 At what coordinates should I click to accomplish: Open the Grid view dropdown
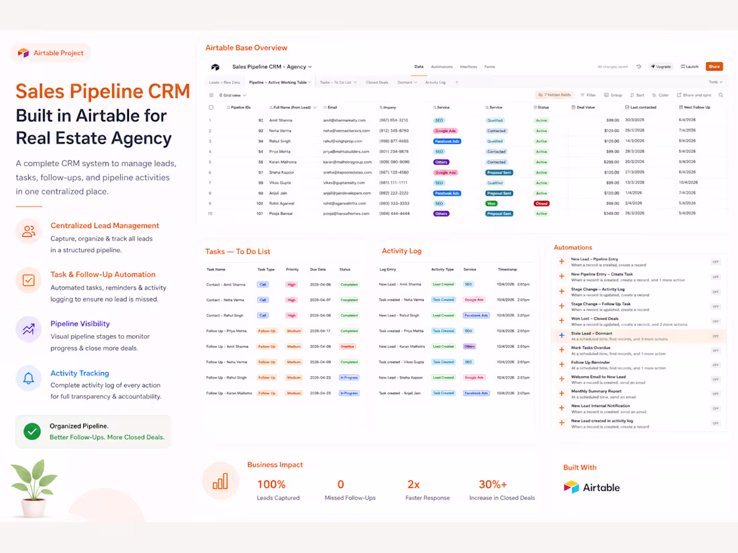pos(233,95)
